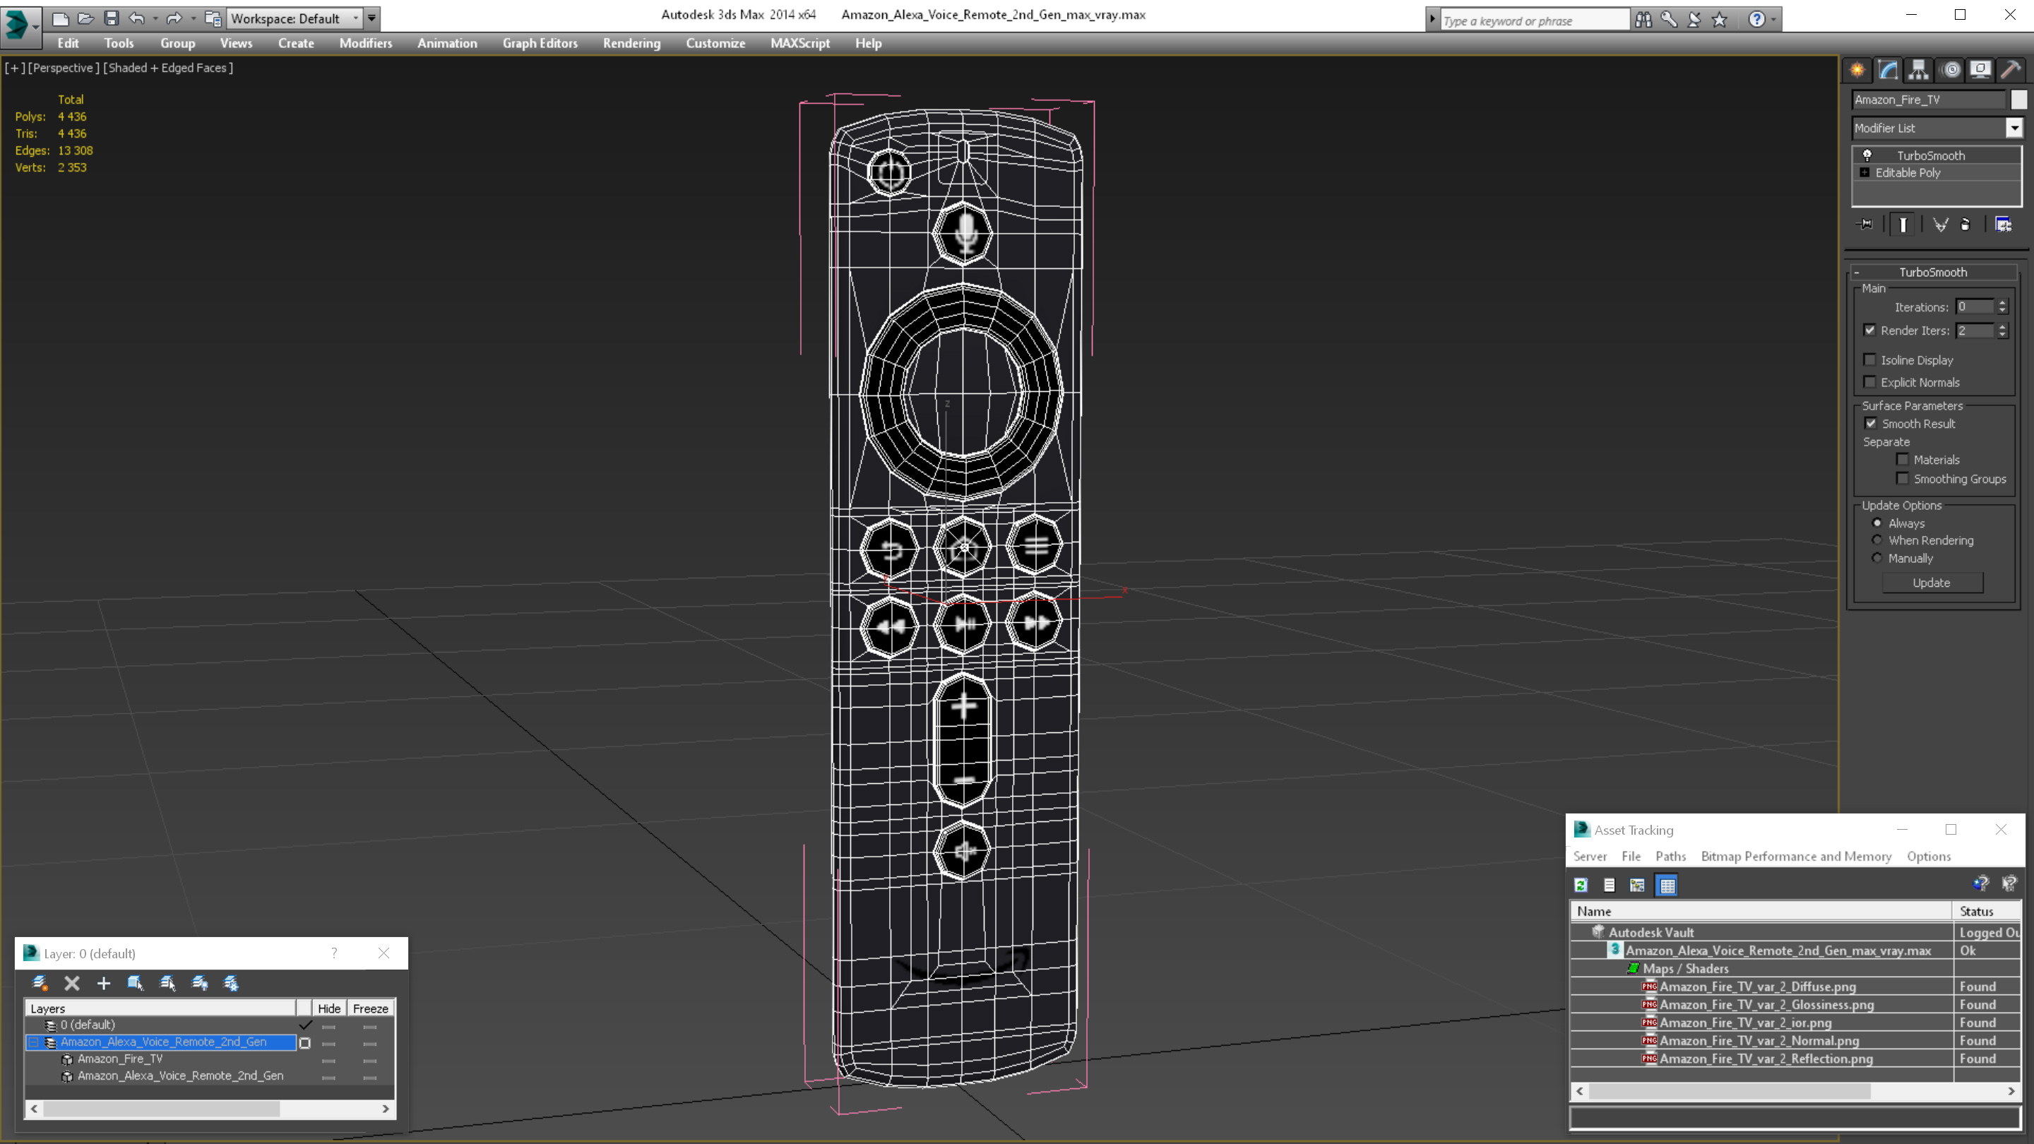This screenshot has width=2034, height=1144.
Task: Click Shaded + Edged Faces viewport label
Action: pos(168,68)
